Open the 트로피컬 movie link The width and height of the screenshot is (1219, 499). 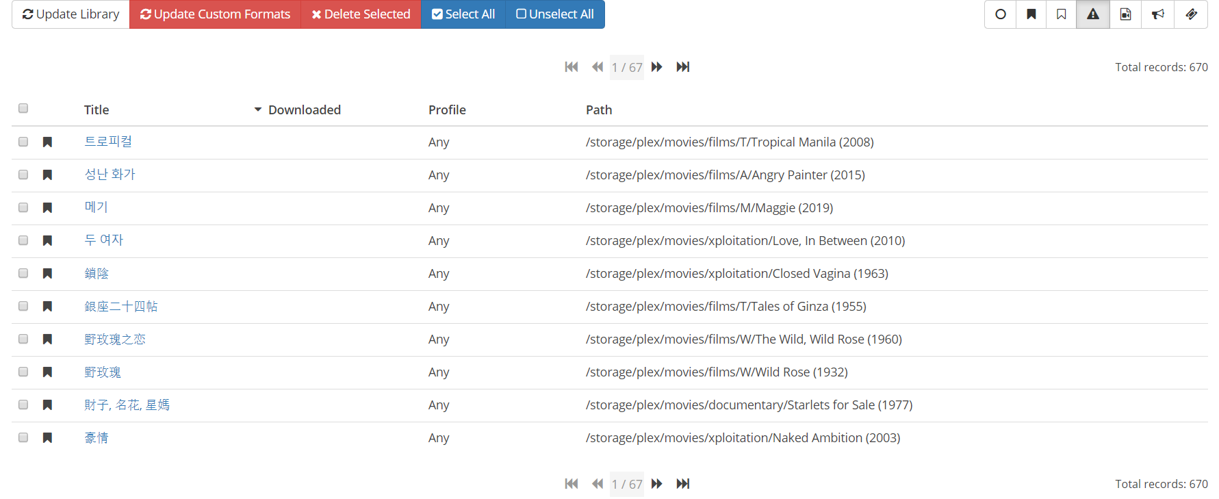tap(108, 142)
